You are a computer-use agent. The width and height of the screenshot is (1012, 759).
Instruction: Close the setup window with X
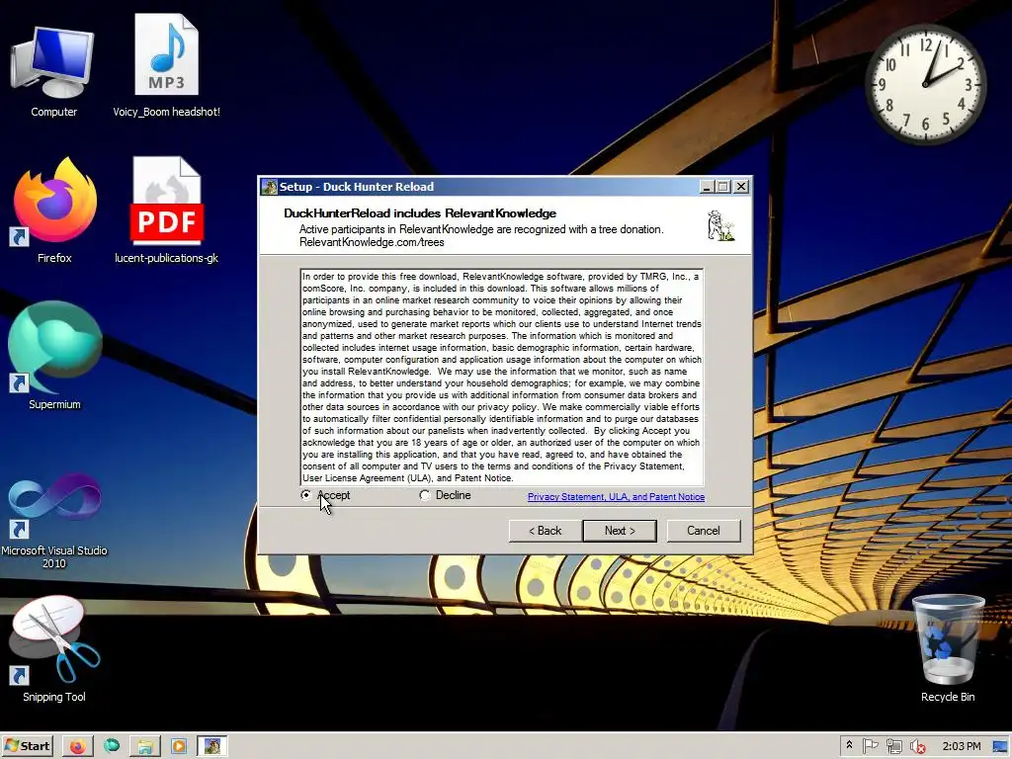point(741,187)
